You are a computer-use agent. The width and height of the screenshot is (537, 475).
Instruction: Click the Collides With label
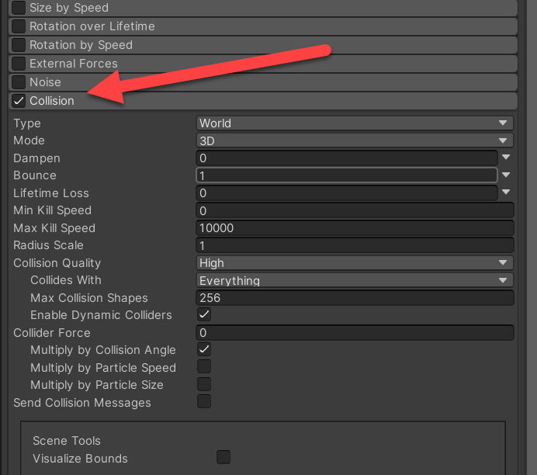pyautogui.click(x=66, y=280)
